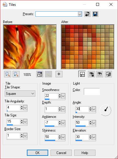Click the Ambience spinner arrows

[60, 123]
